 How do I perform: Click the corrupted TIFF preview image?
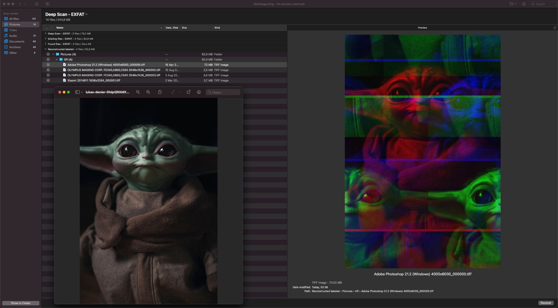click(x=422, y=151)
